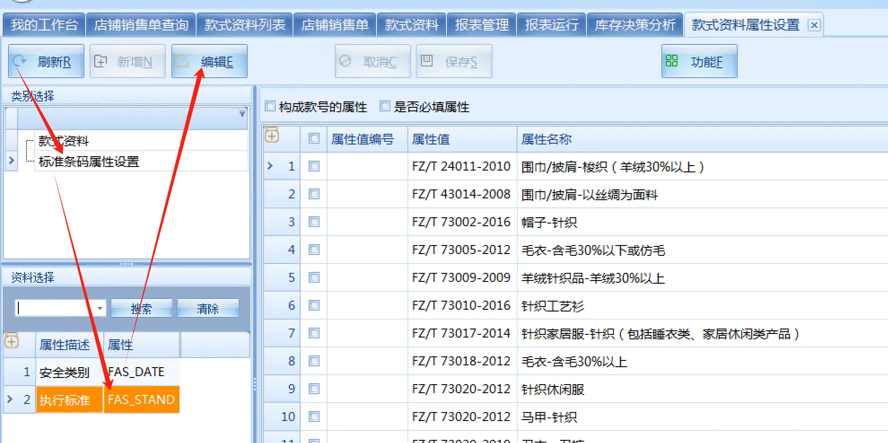
Task: Click the 保存S save disk icon
Action: (427, 61)
